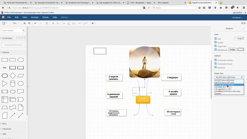247x139 pixels.
Task: Toggle the Guides checkbox
Action: pos(215,42)
